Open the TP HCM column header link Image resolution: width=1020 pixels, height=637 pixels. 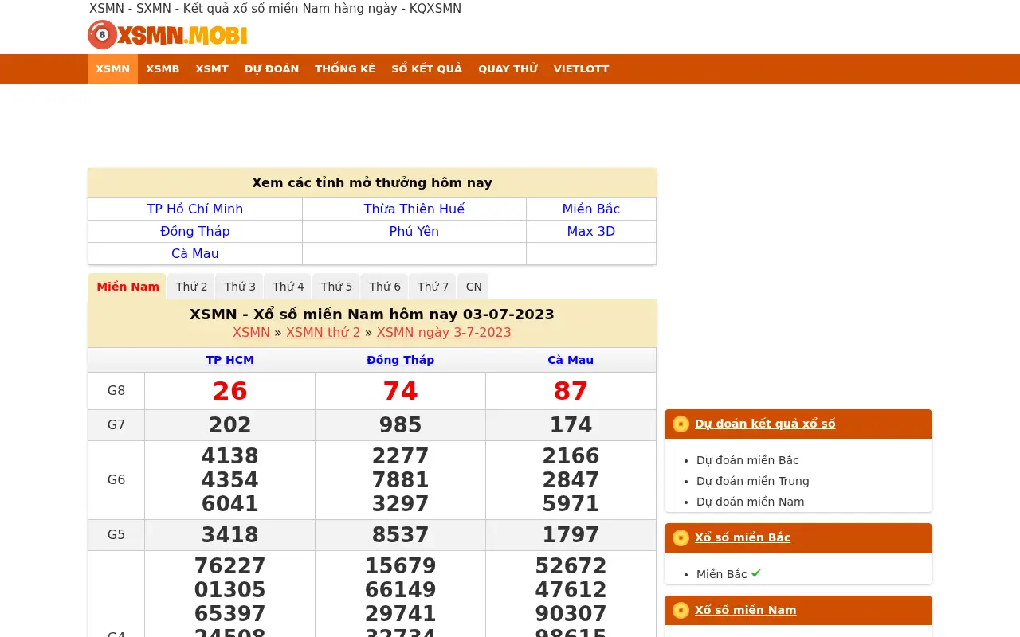coord(229,360)
